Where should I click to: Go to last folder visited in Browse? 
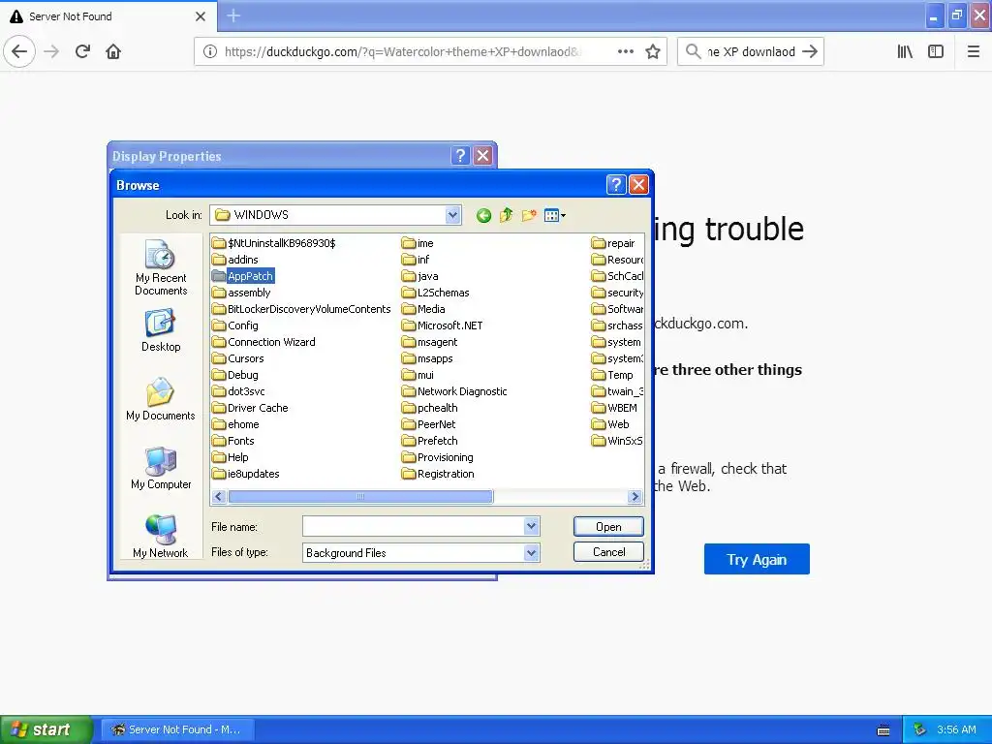484,216
